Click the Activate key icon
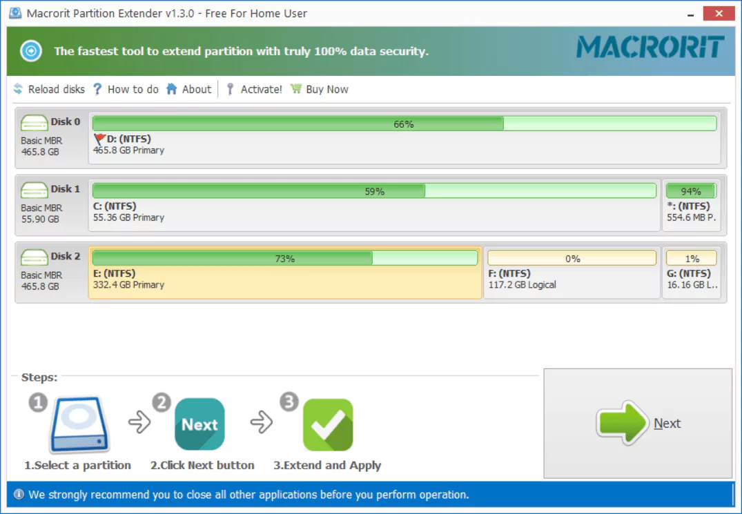 [230, 89]
